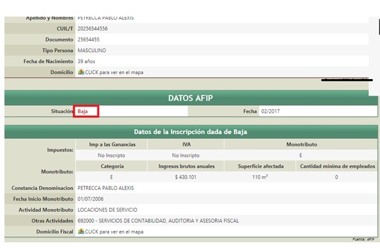Select the CUIL/T value 20256544556

92,29
